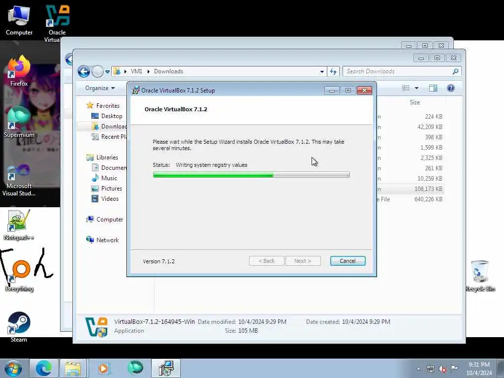Minimize the VirtualBox Setup window
Viewport: 504px width, 378px height.
point(332,91)
